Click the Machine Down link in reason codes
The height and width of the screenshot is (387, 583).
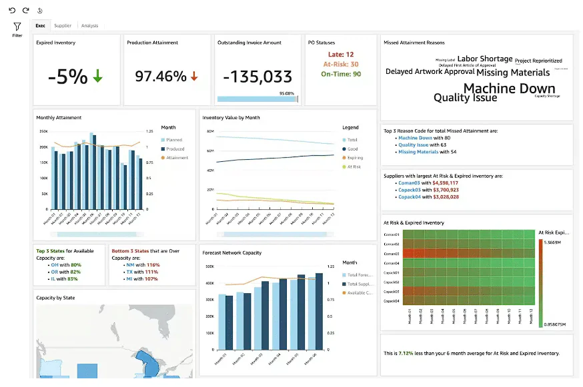coord(415,138)
